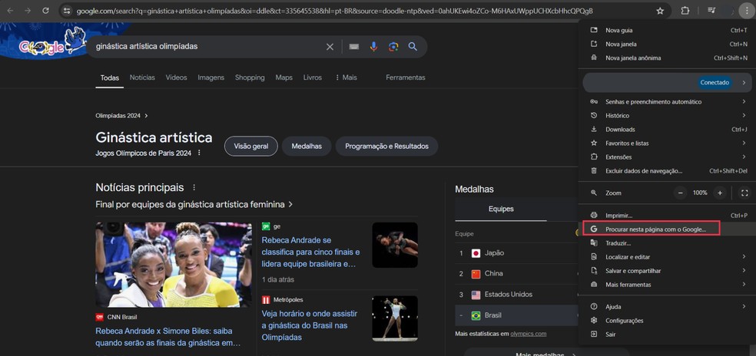Open Downloads from the menu
This screenshot has height=356, width=756.
668,129
